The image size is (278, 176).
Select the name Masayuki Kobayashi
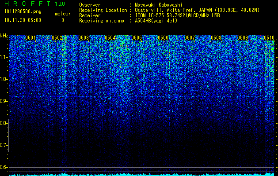[x=159, y=5]
